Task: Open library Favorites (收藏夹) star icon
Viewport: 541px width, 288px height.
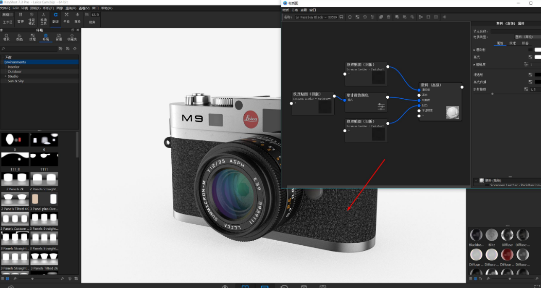Action: tap(72, 37)
